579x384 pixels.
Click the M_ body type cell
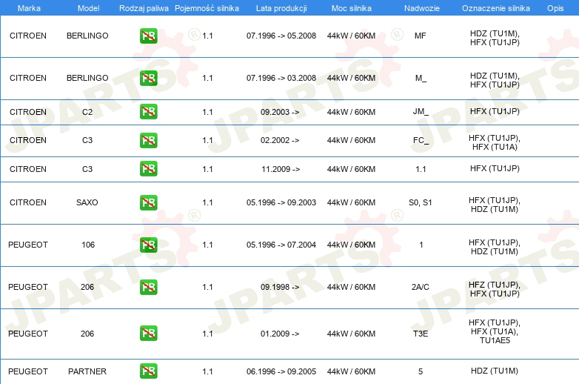pyautogui.click(x=421, y=78)
